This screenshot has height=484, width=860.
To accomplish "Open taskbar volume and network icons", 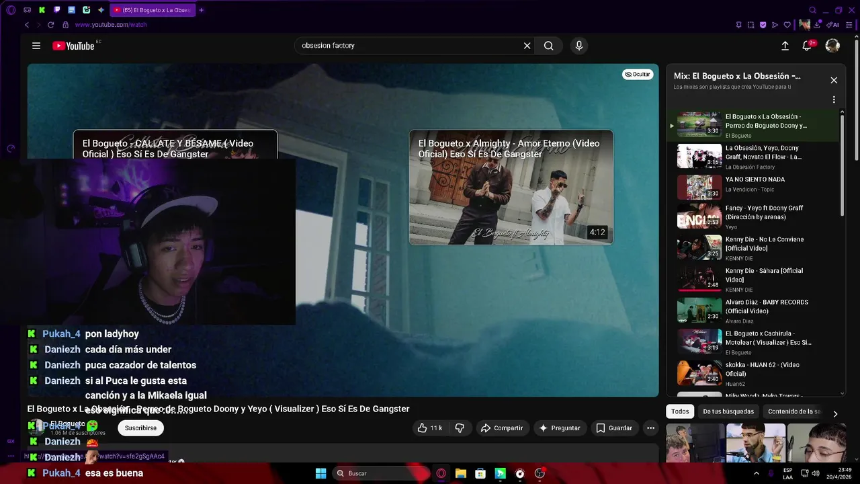I will tap(812, 473).
